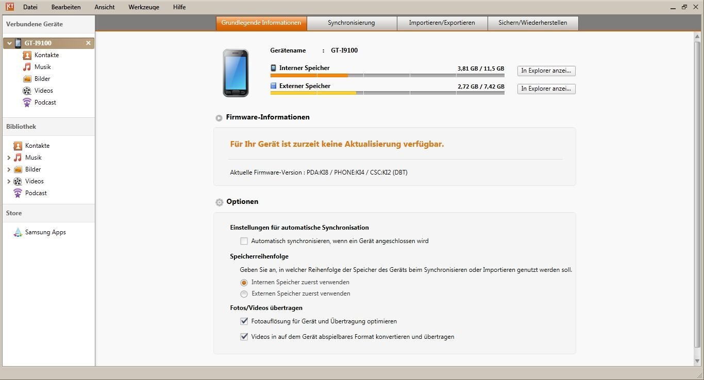The height and width of the screenshot is (380, 704).
Task: Switch to the Synchronisierung tab
Action: (351, 23)
